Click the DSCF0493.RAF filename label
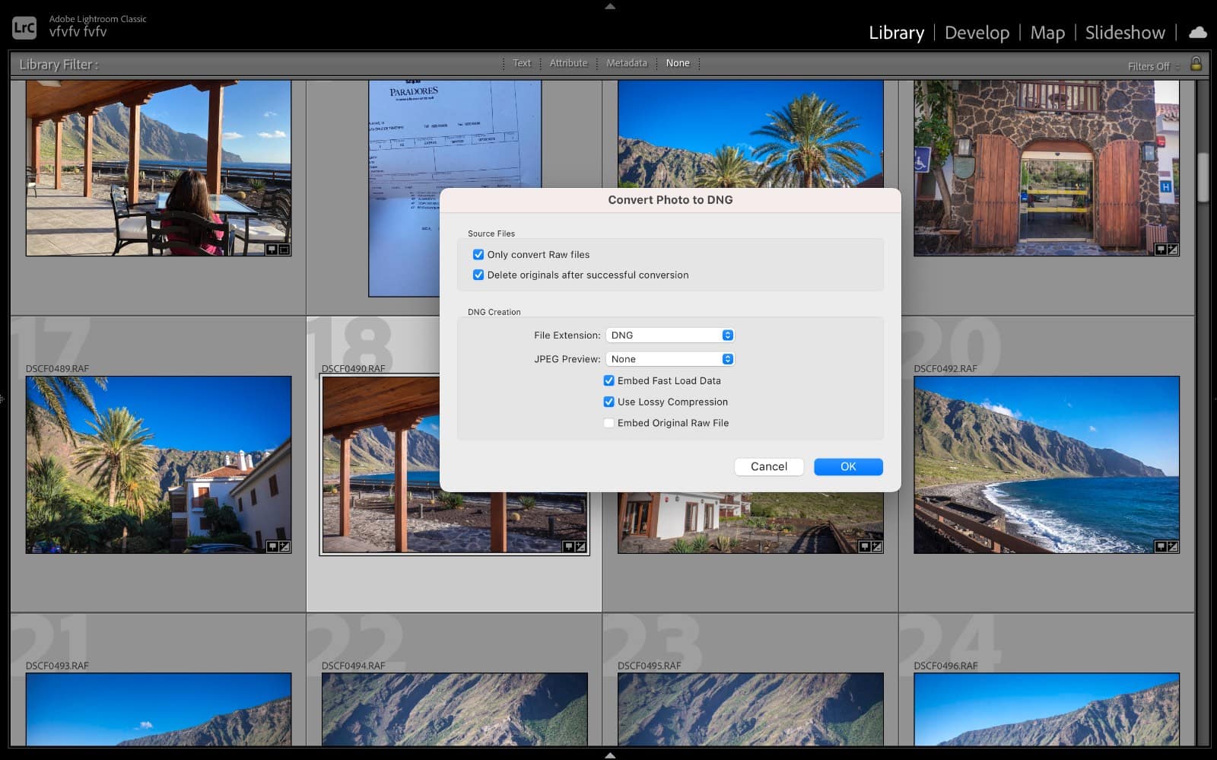The height and width of the screenshot is (760, 1217). tap(57, 666)
